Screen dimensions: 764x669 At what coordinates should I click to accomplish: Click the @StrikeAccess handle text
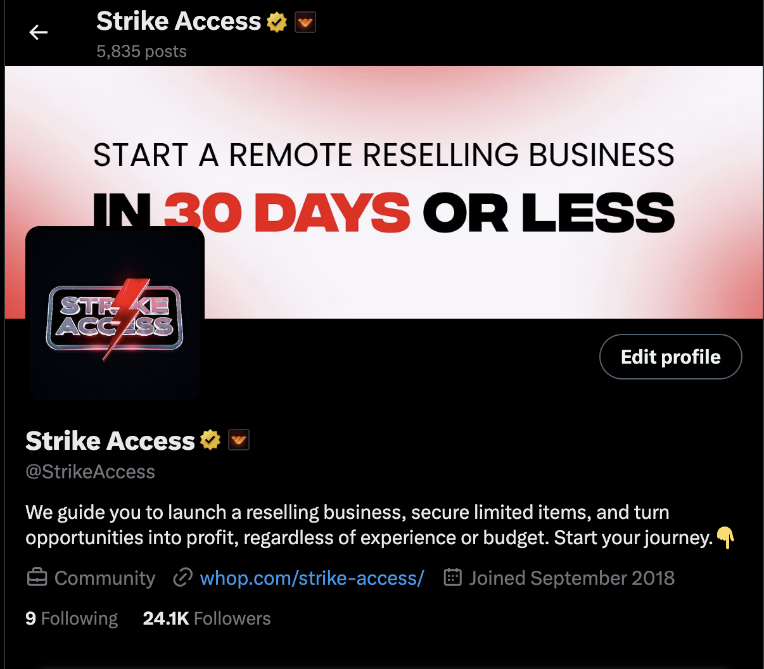[x=90, y=471]
